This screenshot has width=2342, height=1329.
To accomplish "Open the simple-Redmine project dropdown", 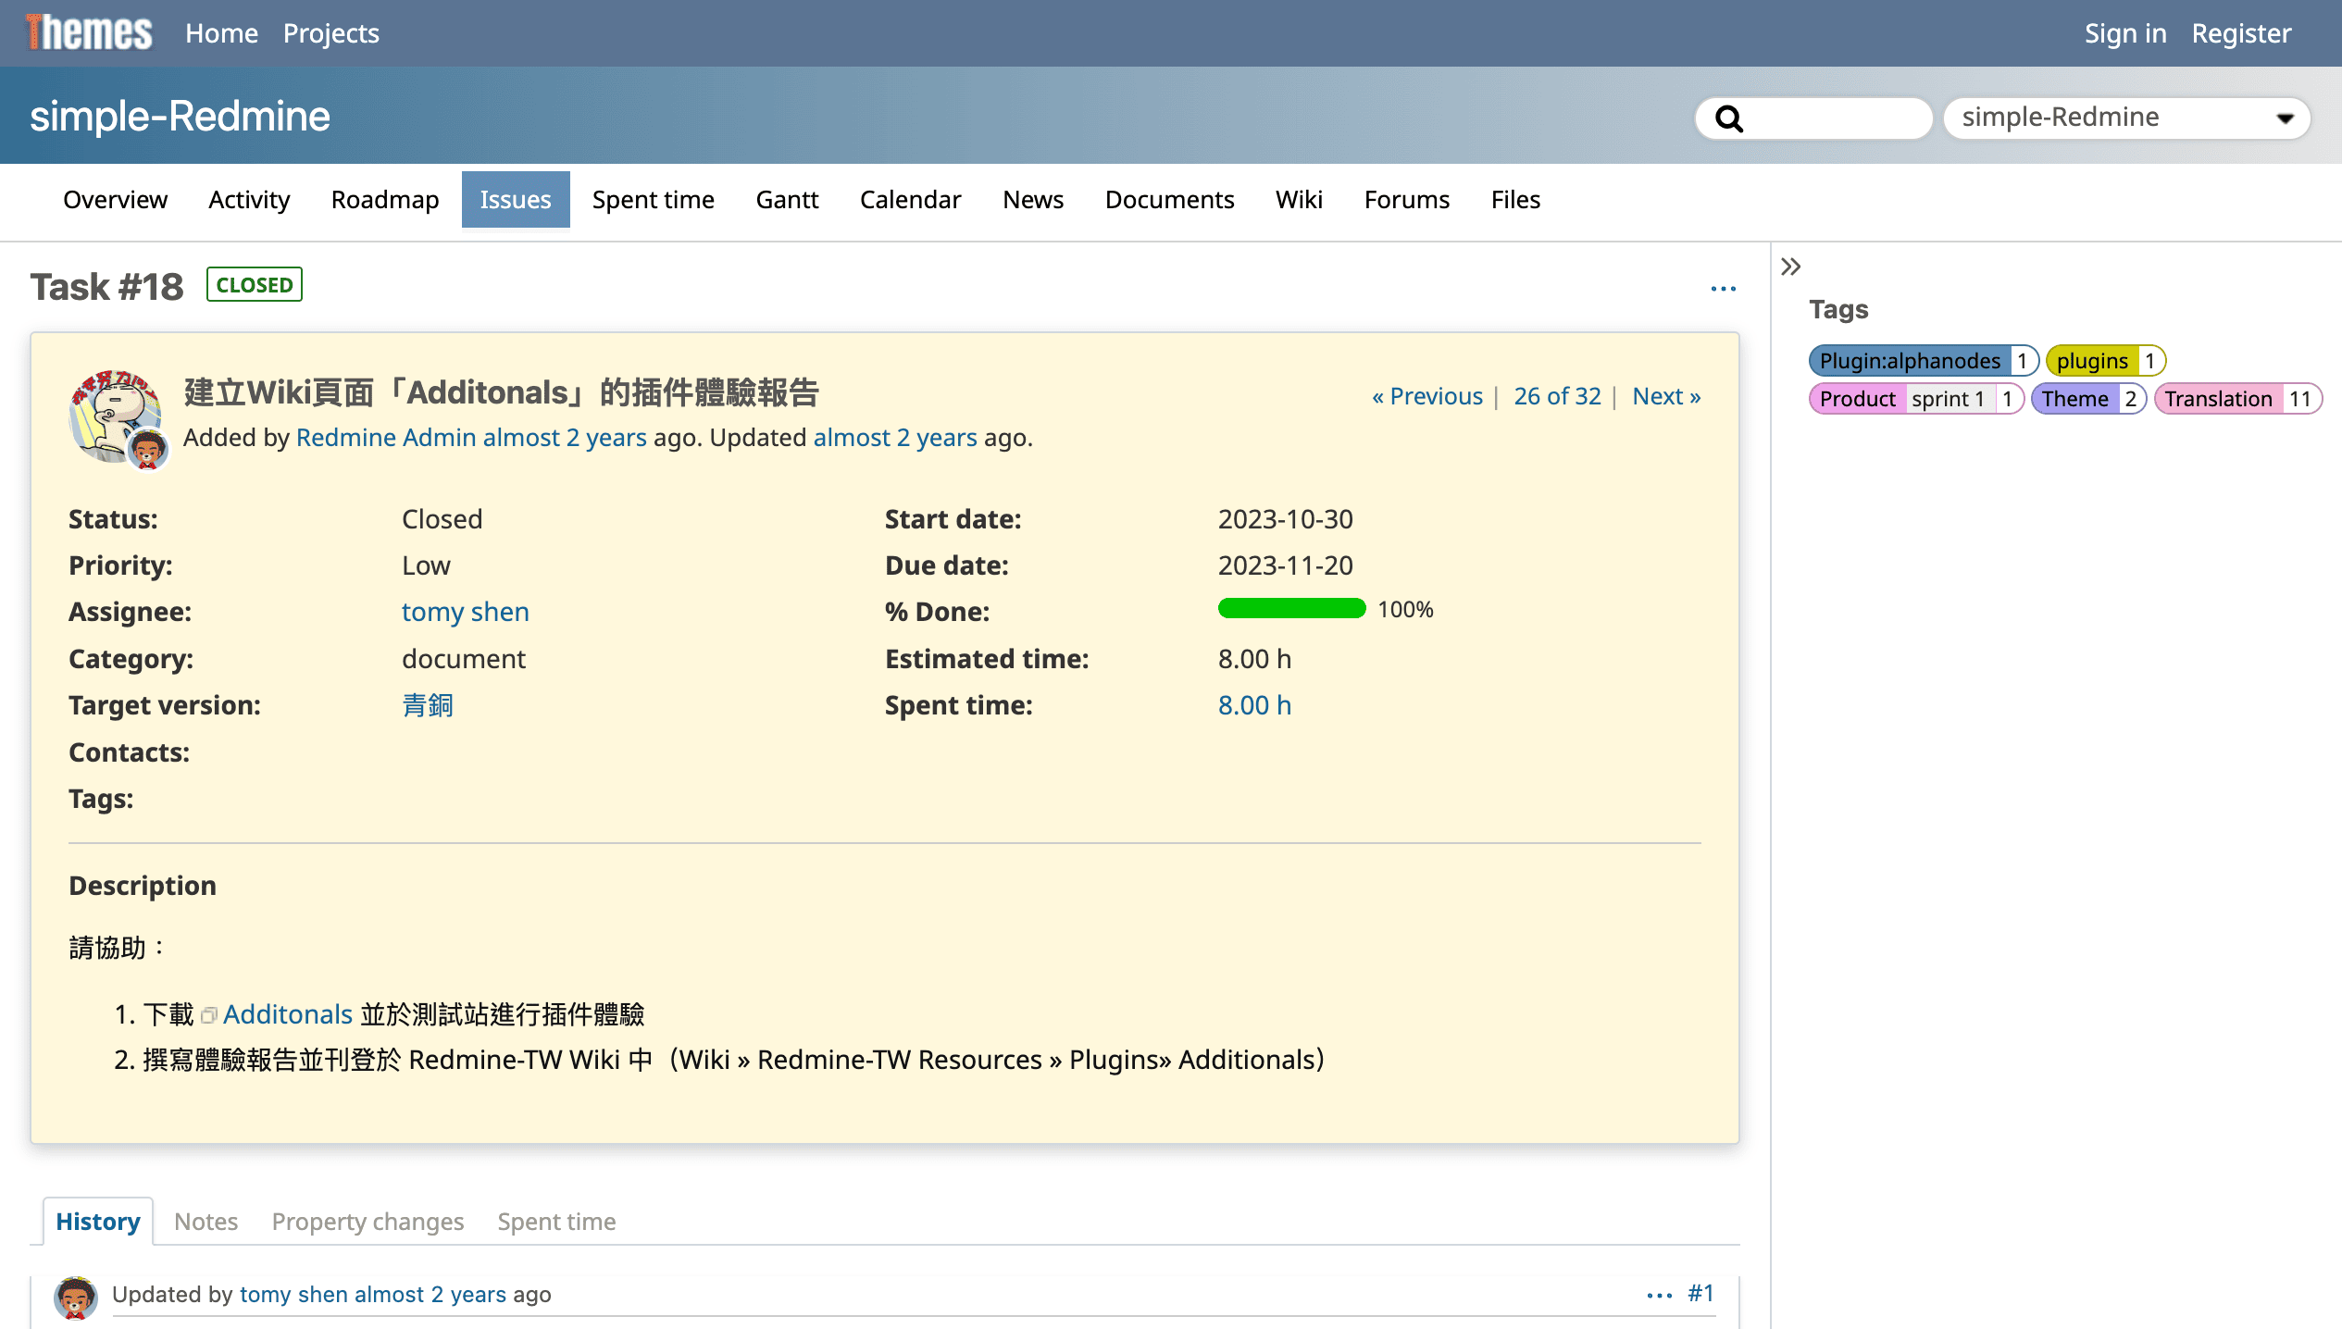I will 2126,118.
